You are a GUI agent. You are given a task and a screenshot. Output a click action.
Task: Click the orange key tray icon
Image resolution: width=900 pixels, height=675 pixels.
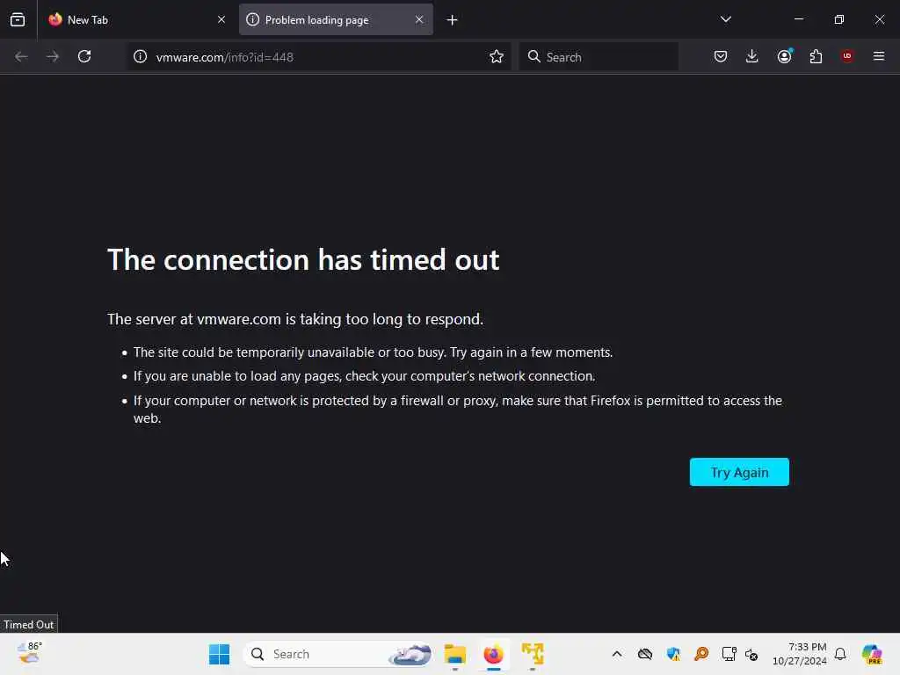701,654
